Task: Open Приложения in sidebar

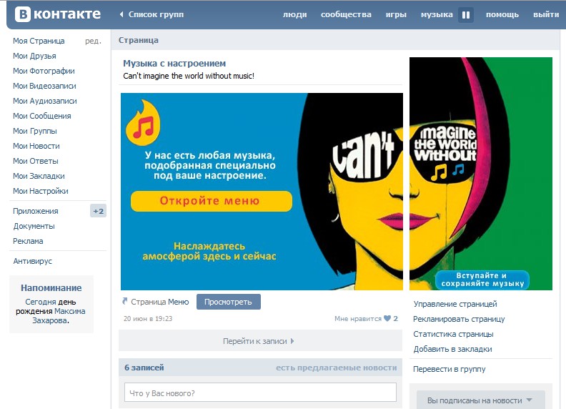Action: tap(36, 211)
